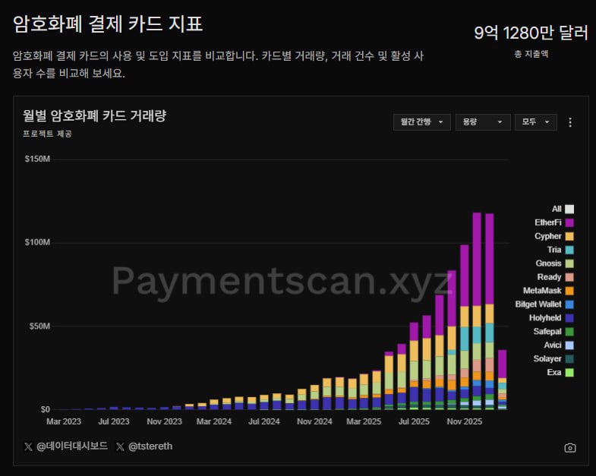Open the three-dot chart options menu

(x=570, y=122)
